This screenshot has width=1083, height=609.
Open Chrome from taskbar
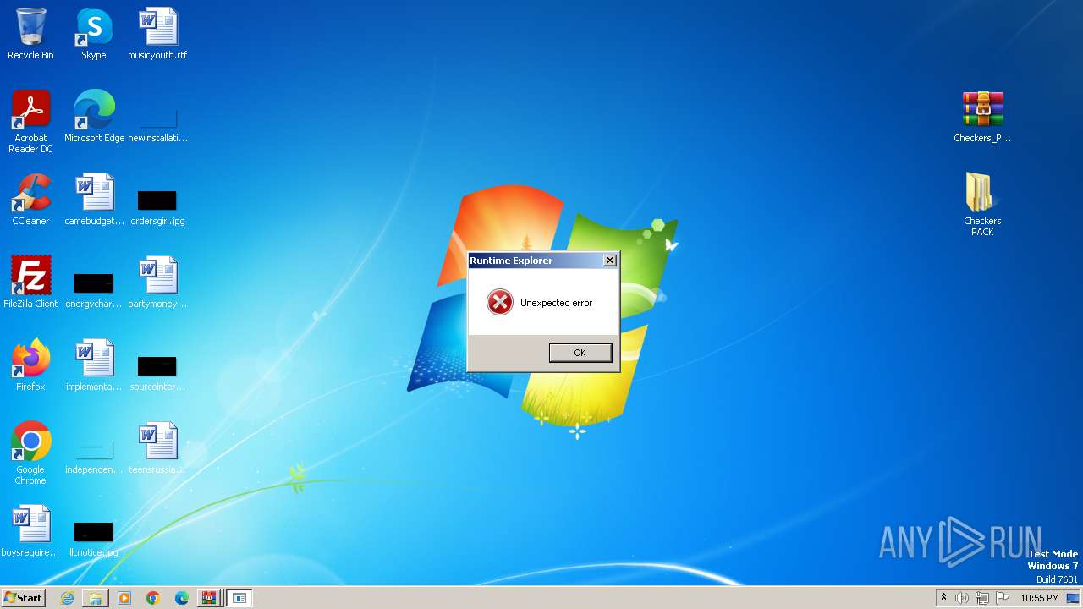tap(153, 598)
